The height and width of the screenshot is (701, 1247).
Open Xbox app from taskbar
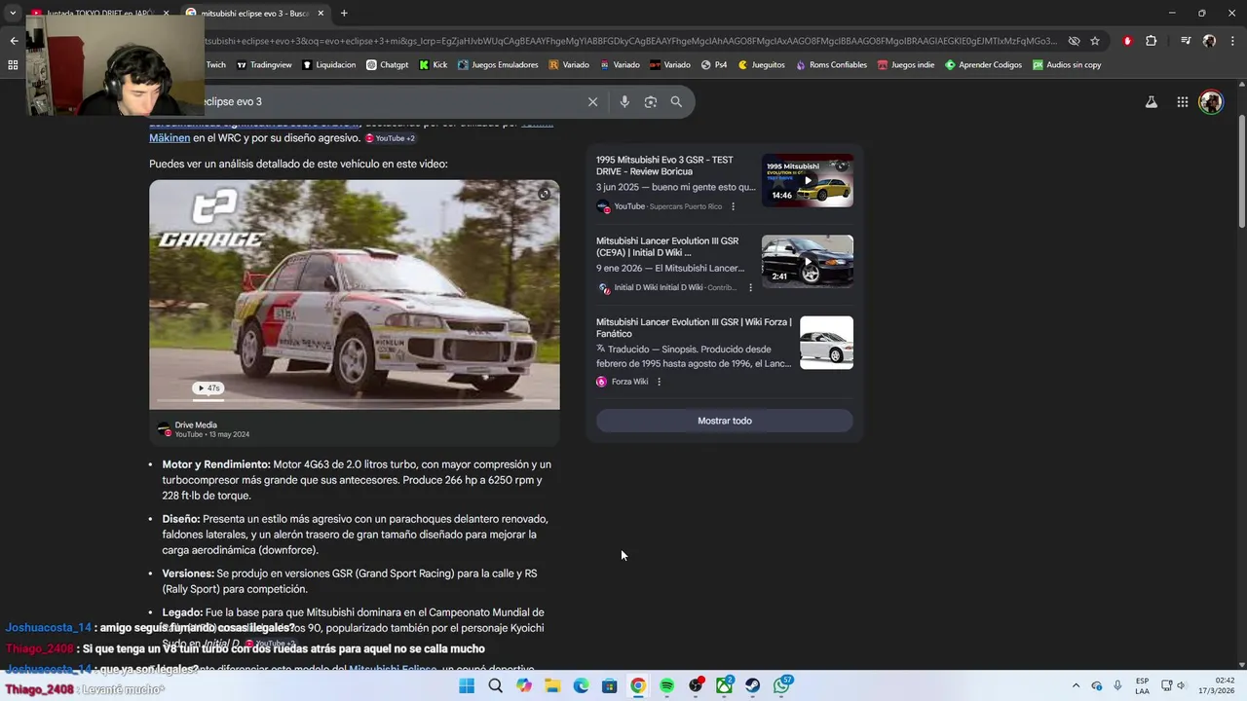click(724, 685)
